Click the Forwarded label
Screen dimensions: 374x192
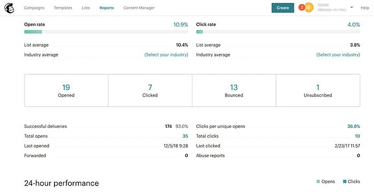point(35,156)
